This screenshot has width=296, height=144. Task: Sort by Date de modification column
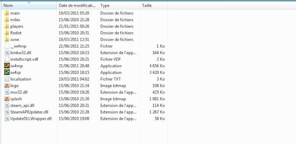coord(77,6)
